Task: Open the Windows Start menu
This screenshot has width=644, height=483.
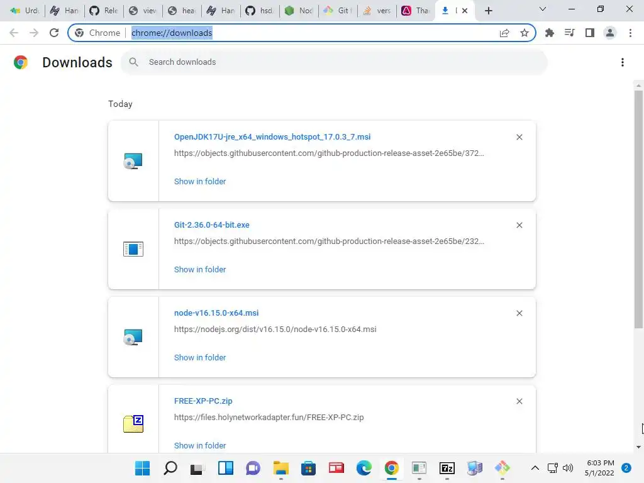Action: (143, 468)
